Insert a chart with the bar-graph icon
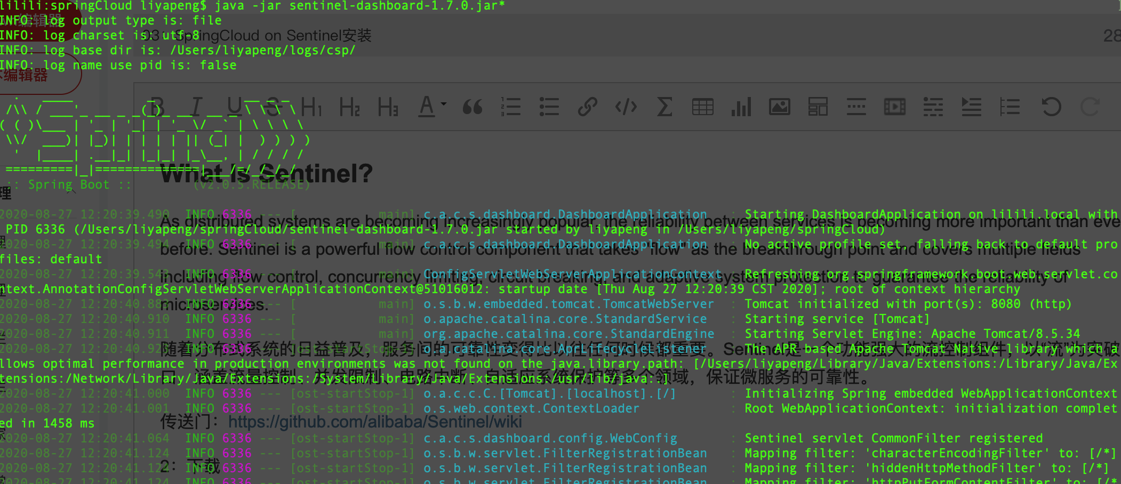The height and width of the screenshot is (484, 1121). tap(741, 107)
